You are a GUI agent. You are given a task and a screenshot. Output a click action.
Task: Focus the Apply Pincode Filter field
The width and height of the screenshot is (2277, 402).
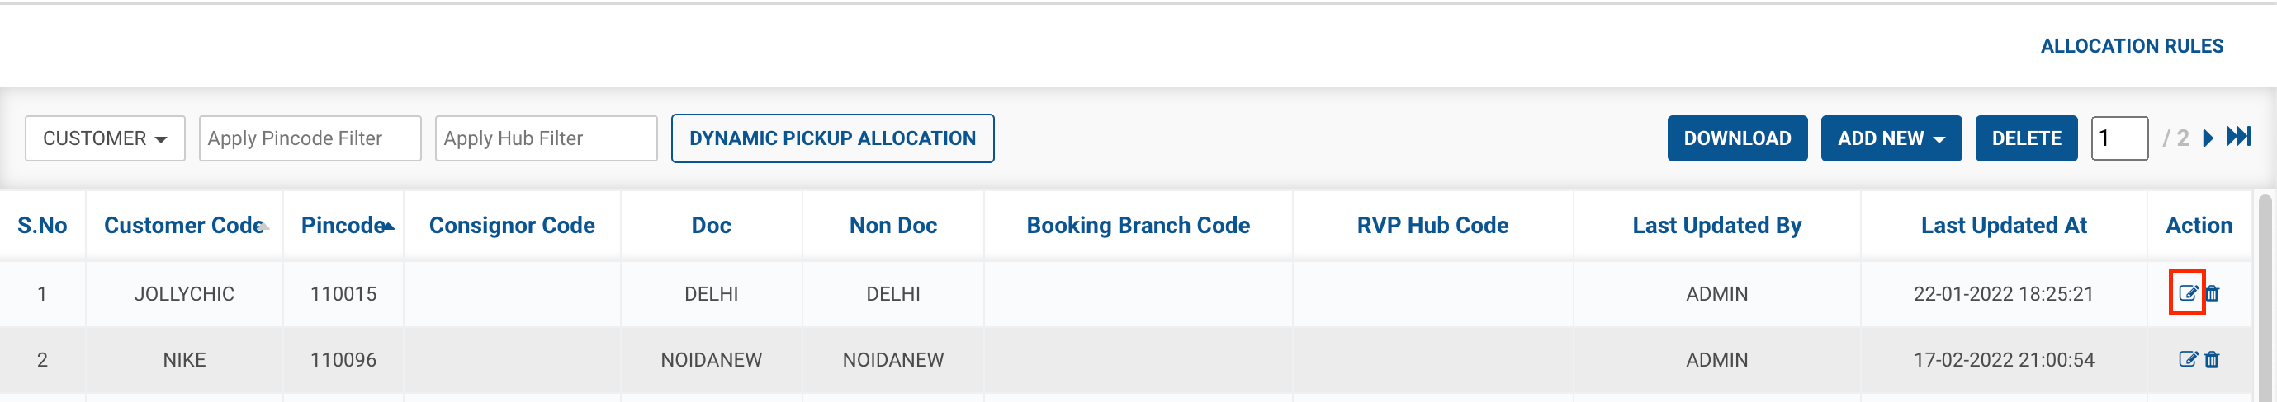310,138
